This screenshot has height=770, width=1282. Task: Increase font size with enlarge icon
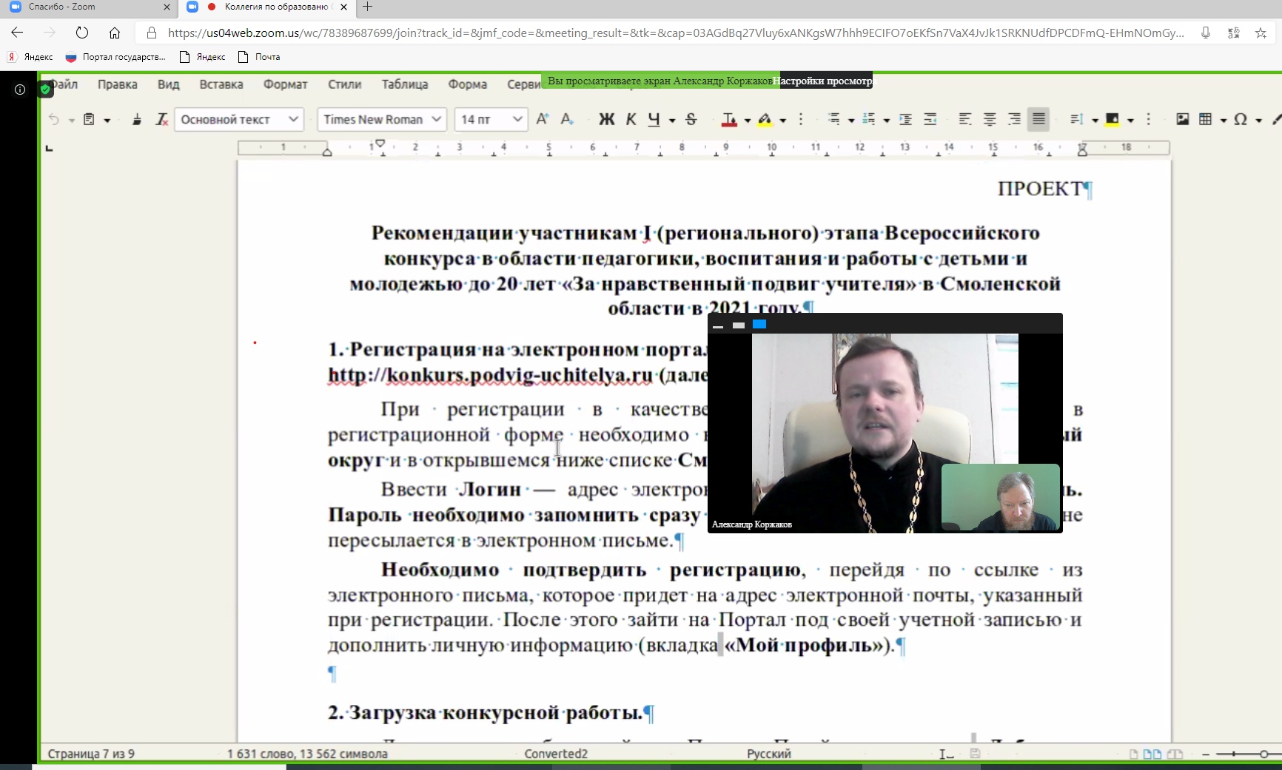tap(543, 119)
